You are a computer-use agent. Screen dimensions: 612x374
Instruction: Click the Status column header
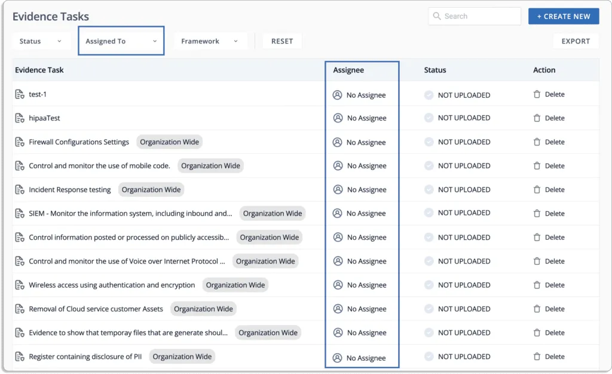pos(435,70)
